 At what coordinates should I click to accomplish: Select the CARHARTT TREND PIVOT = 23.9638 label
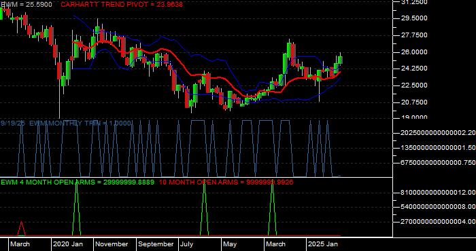coord(122,5)
